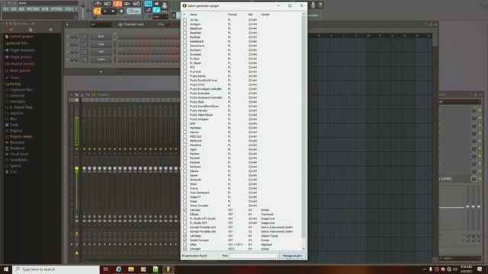
Task: Click the Hat channel button
Action: click(x=101, y=52)
